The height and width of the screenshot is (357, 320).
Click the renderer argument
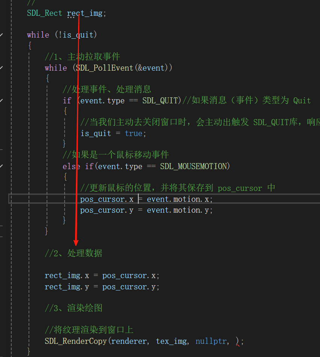129,341
